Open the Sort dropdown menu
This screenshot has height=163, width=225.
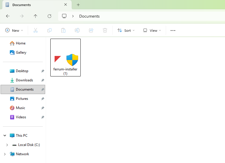point(126,30)
